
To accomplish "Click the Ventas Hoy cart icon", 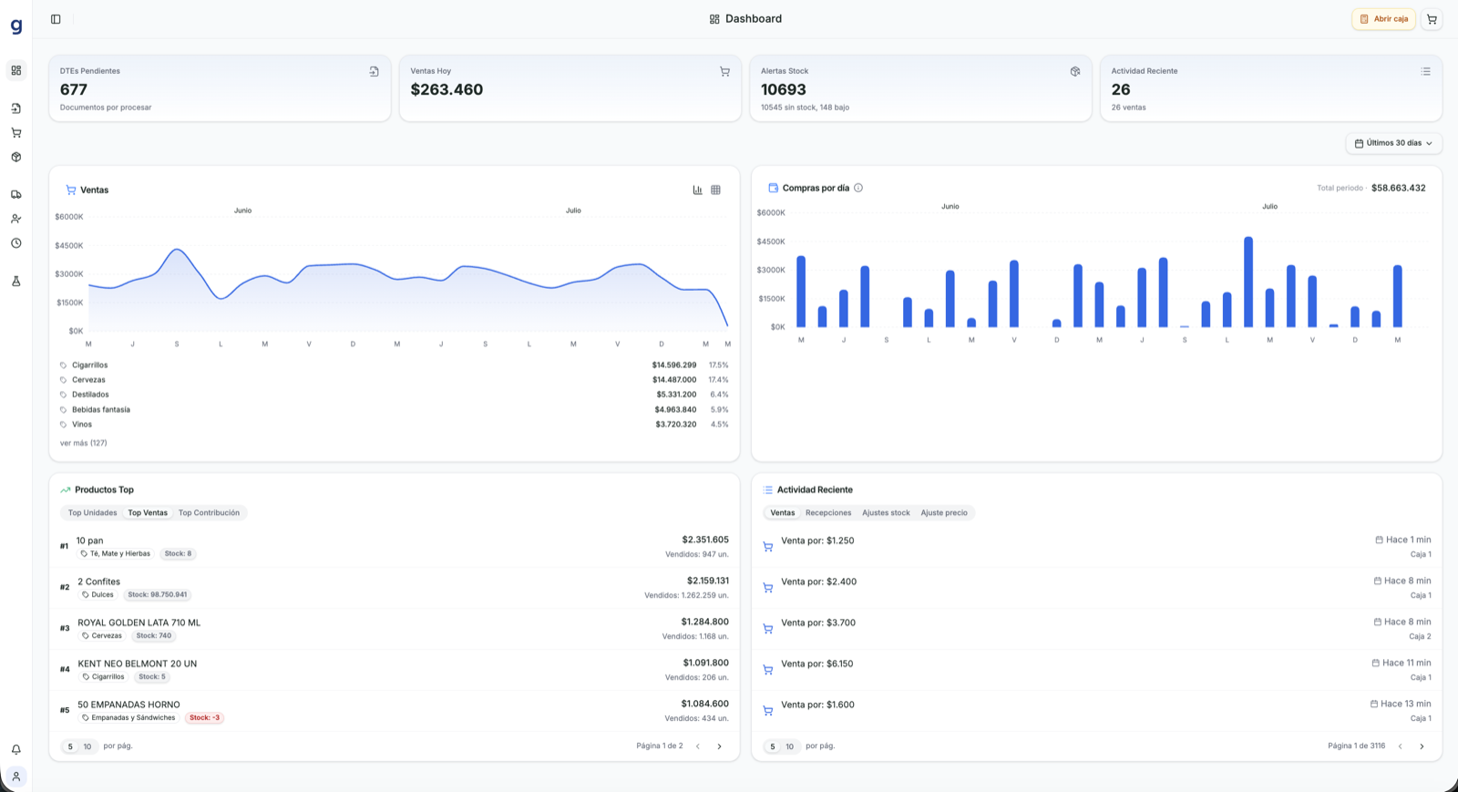I will pos(724,71).
